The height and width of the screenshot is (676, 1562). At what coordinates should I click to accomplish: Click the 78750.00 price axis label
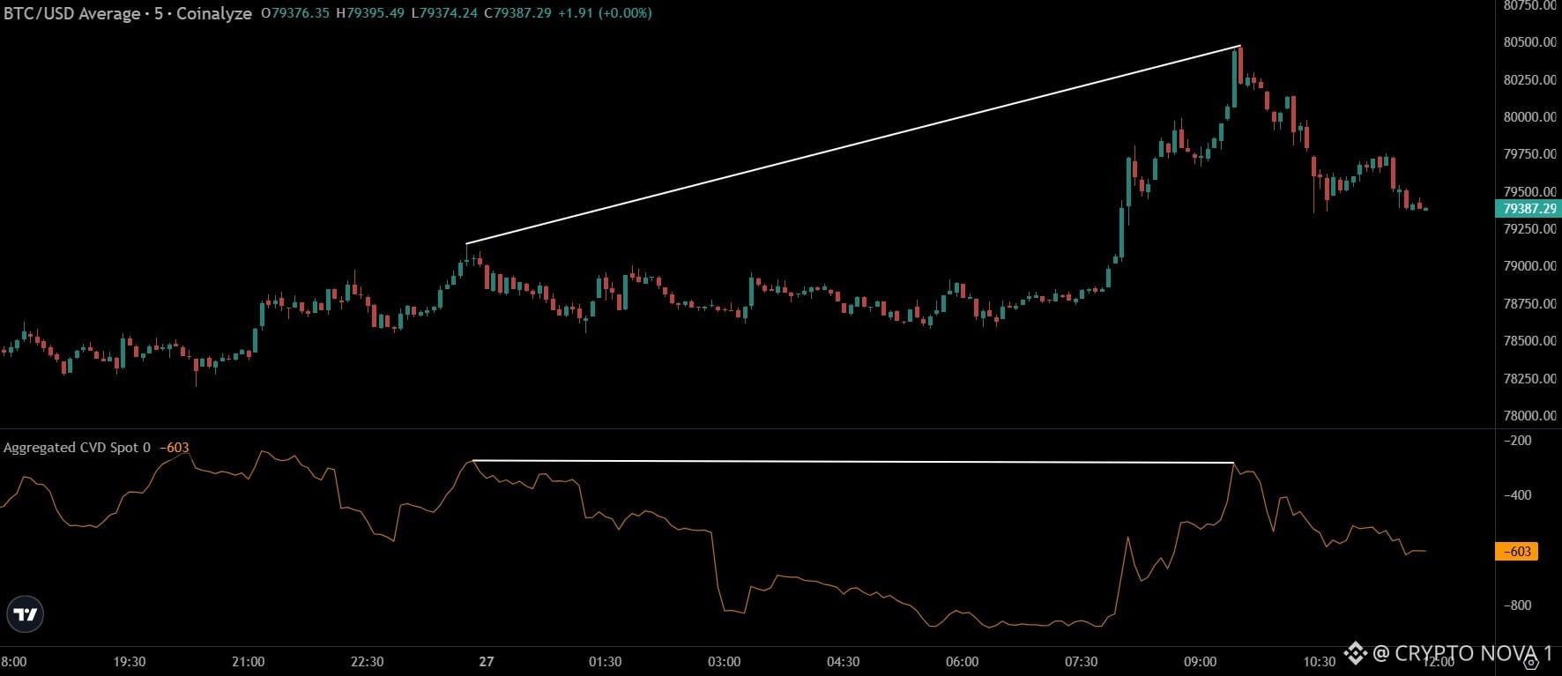1529,304
